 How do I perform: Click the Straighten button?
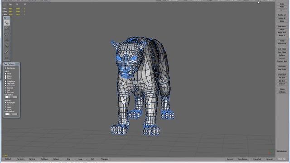pyautogui.click(x=282, y=67)
